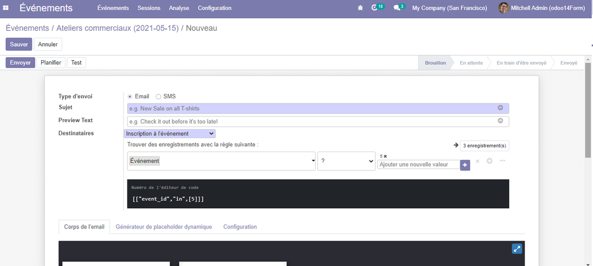This screenshot has width=593, height=266.
Task: Expand the email body to fullscreen
Action: tap(517, 249)
